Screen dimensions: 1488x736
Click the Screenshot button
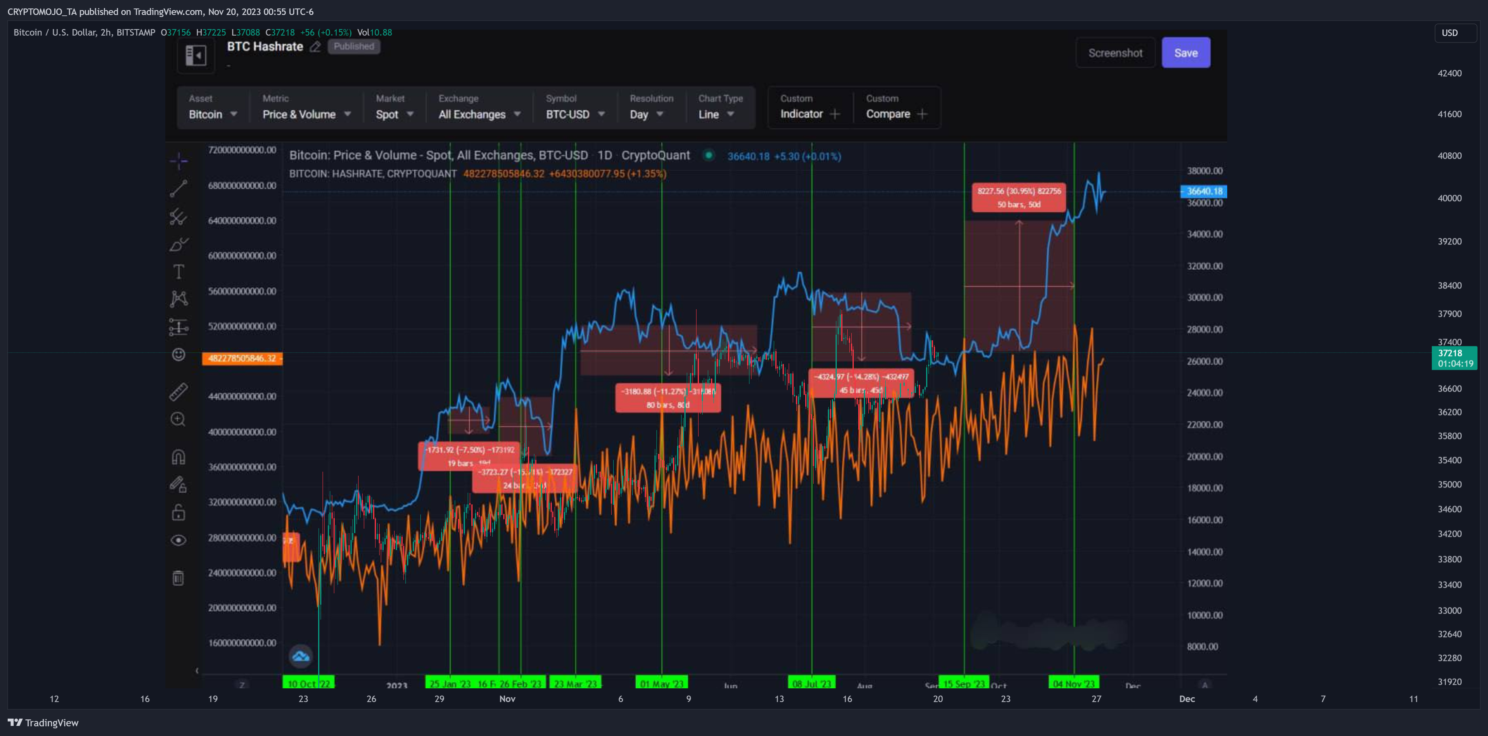[1115, 53]
